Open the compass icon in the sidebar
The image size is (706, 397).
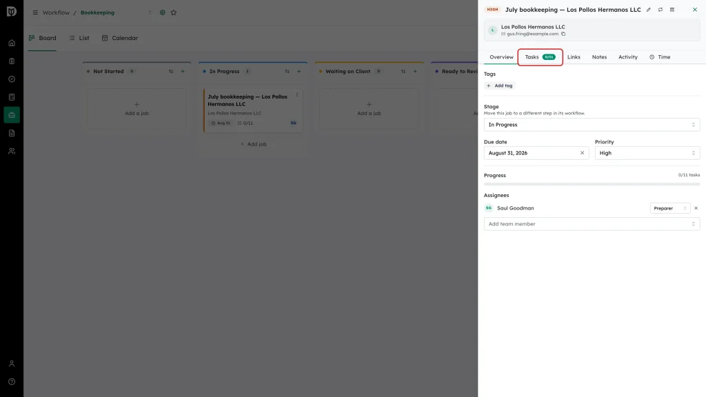12,79
